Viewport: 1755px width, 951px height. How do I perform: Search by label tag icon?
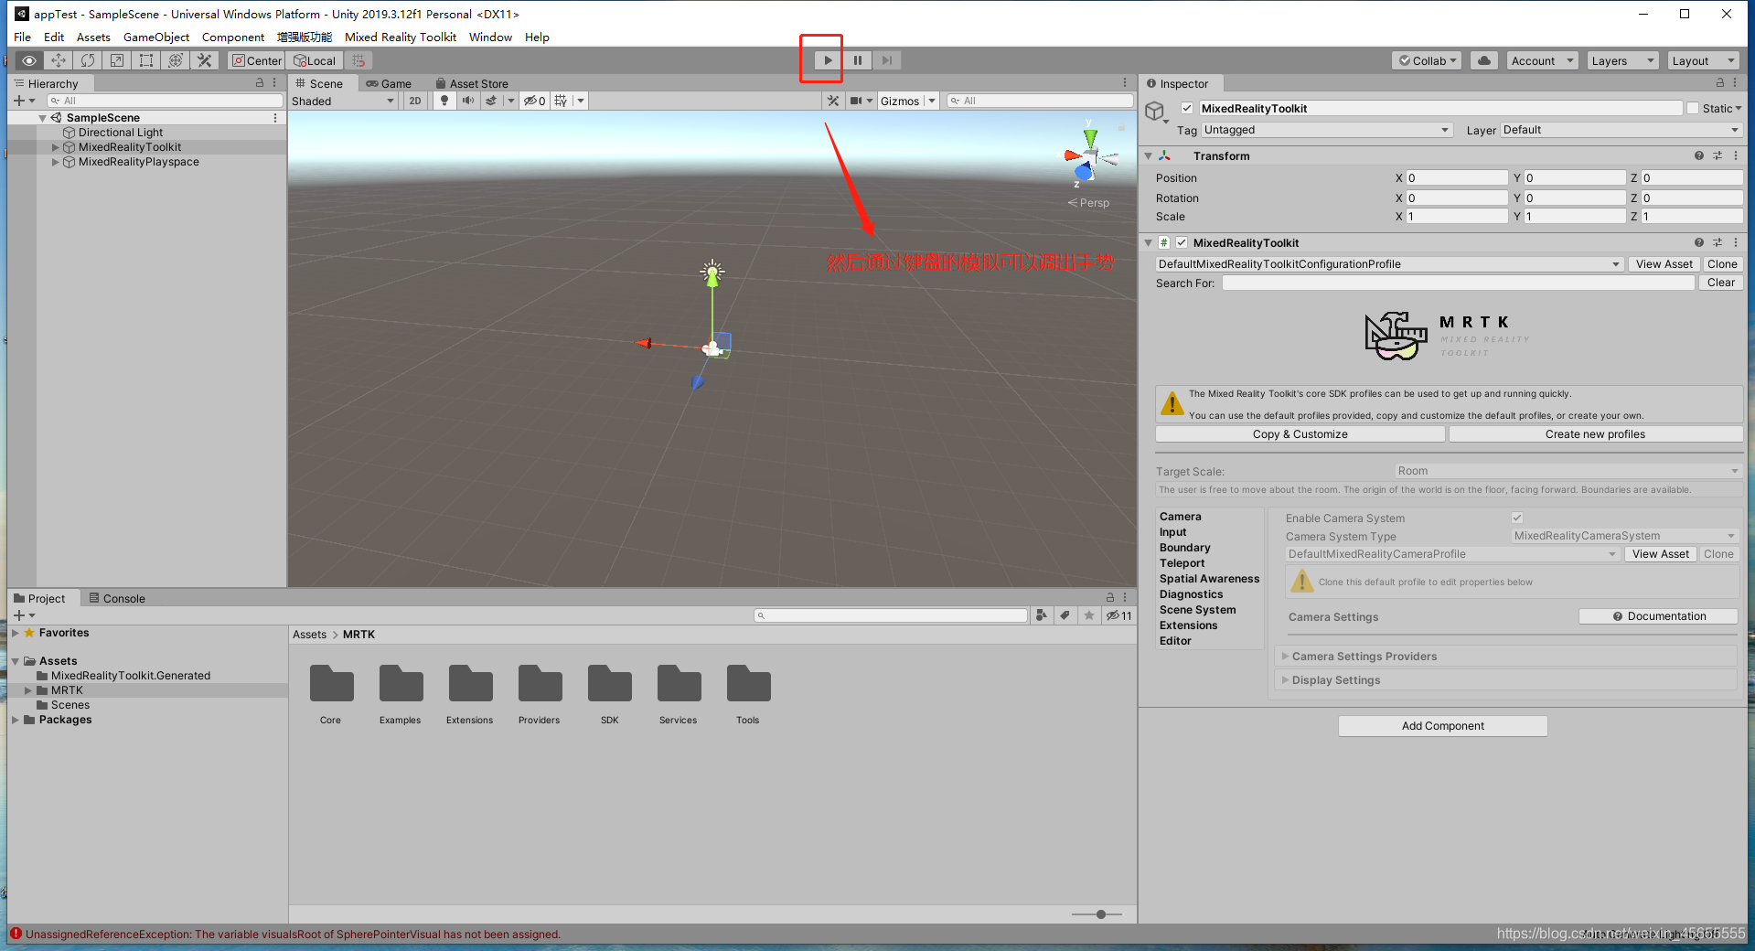(1065, 615)
